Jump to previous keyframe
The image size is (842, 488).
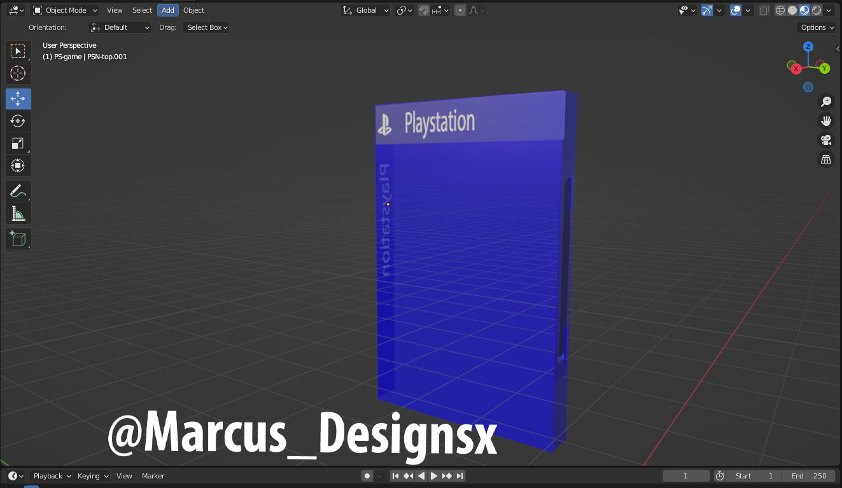(408, 476)
